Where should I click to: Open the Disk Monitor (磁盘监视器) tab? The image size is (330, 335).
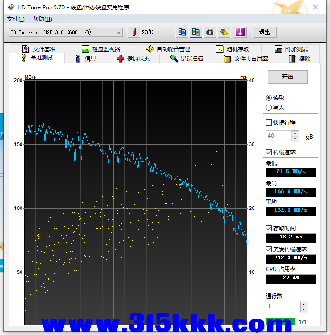(x=101, y=49)
